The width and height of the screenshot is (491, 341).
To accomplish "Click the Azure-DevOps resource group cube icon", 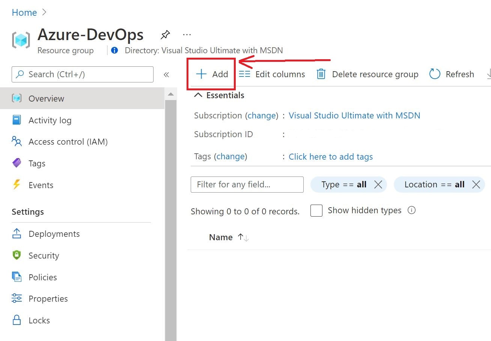I will pos(21,40).
